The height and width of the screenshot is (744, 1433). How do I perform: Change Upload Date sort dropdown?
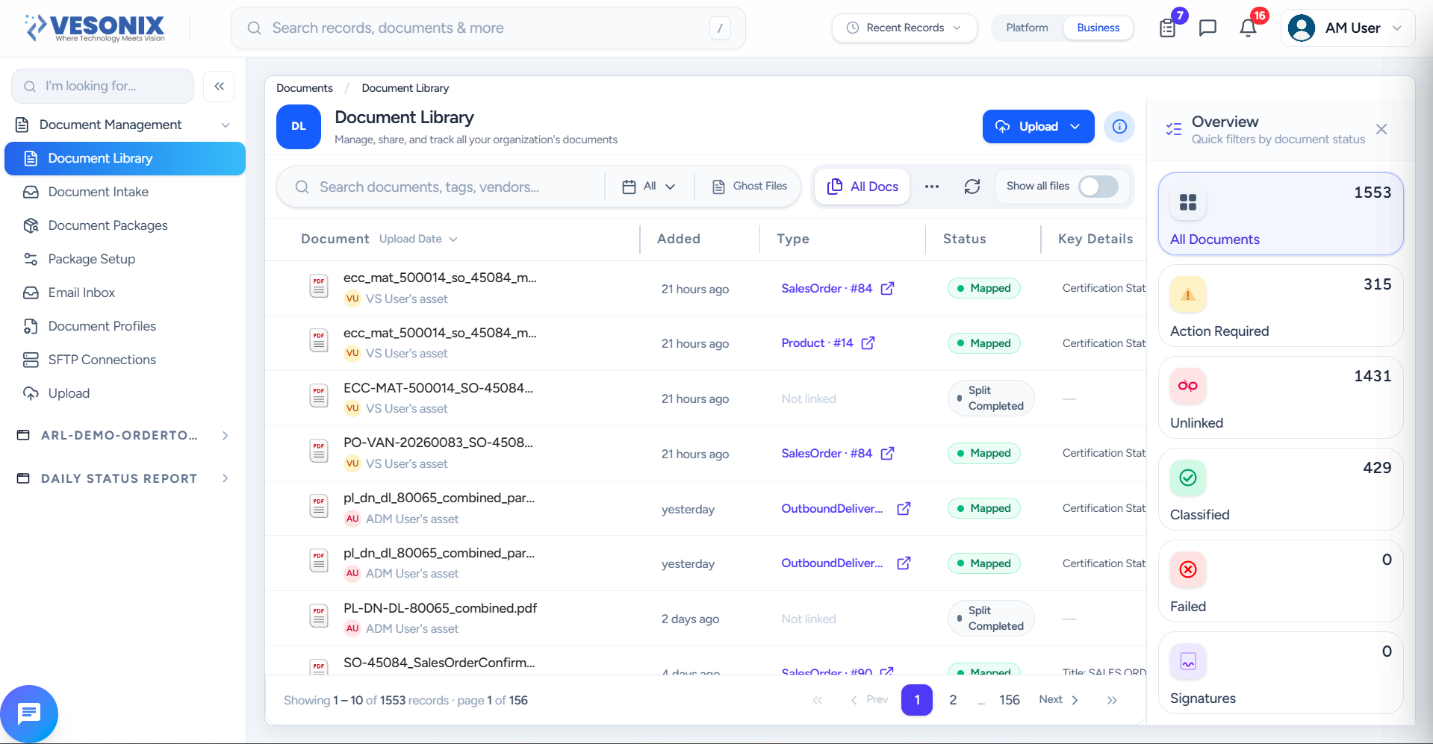click(x=418, y=239)
